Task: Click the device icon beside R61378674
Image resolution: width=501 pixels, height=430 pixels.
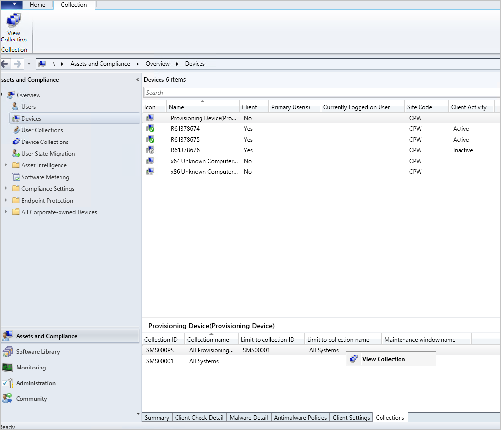Action: (x=150, y=128)
